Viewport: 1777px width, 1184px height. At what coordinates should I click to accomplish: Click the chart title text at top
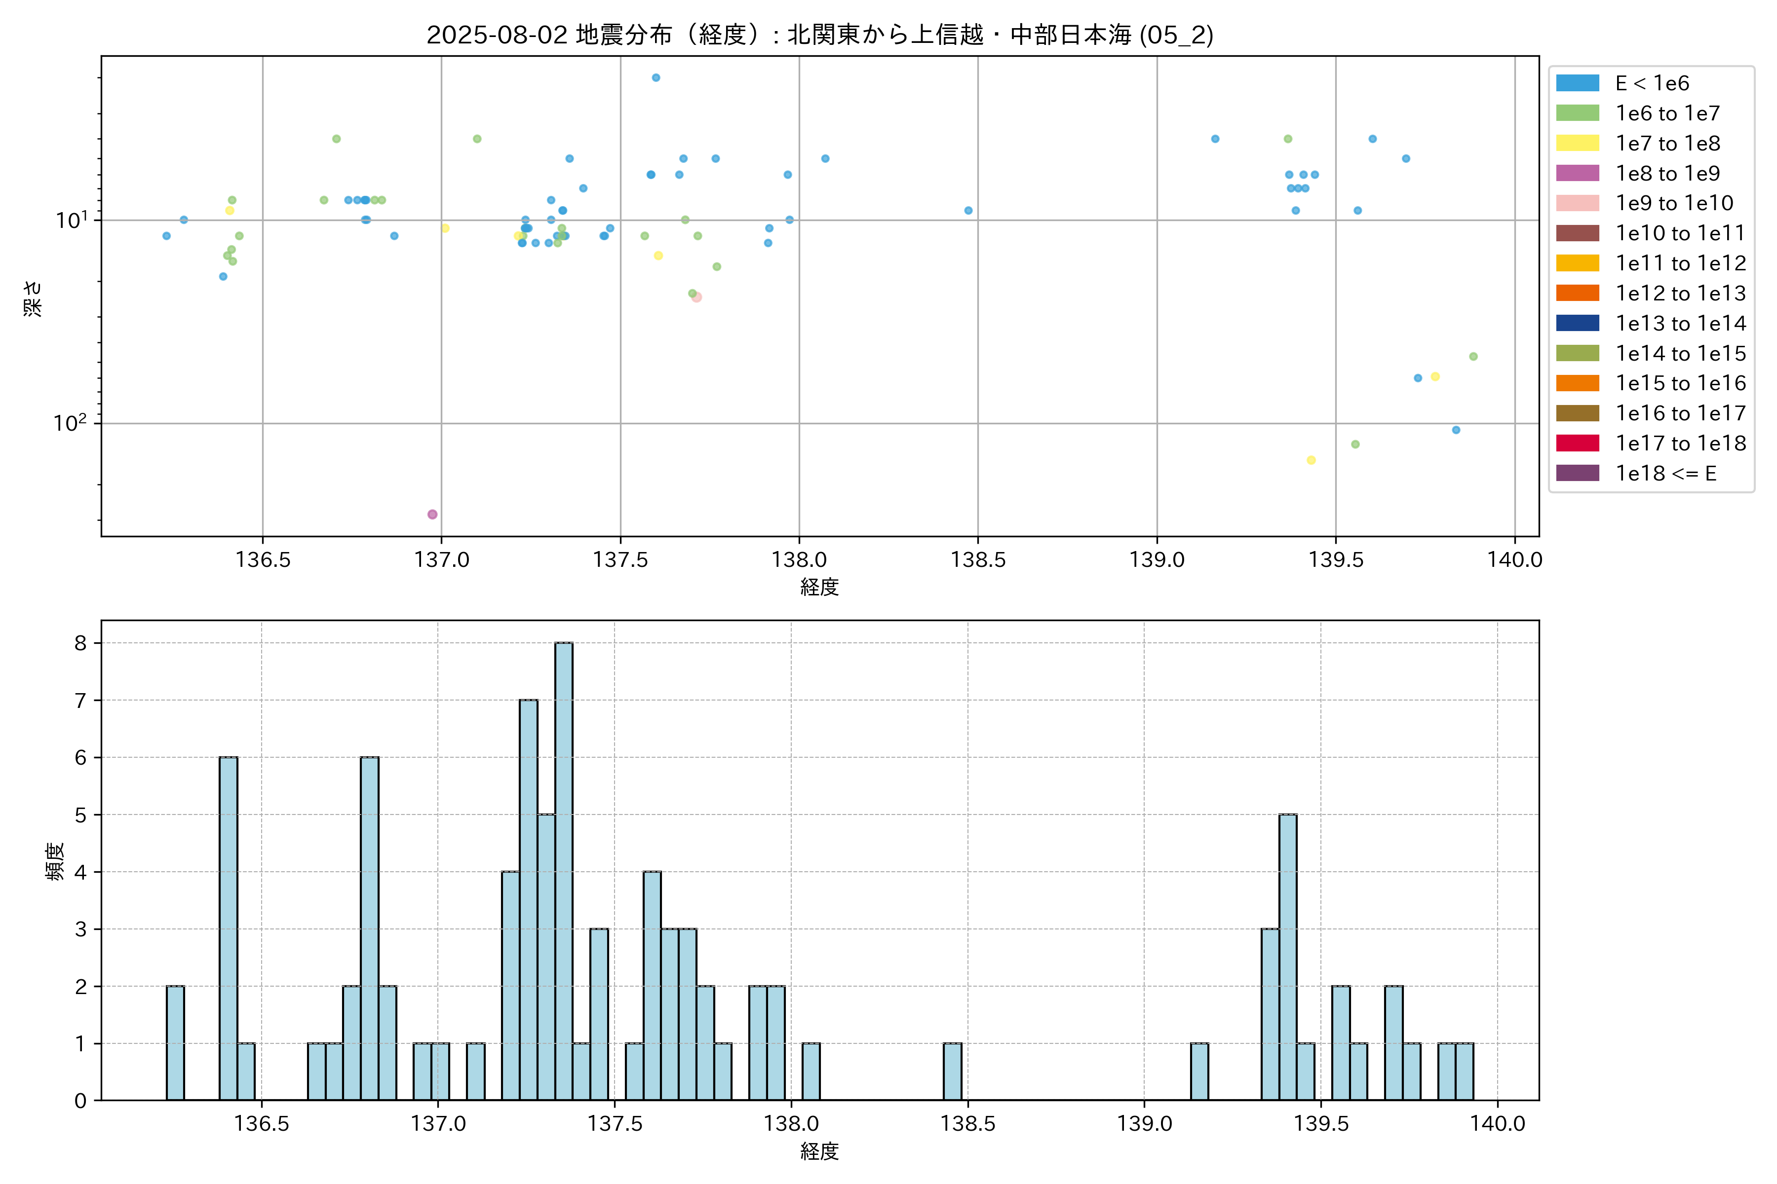(x=820, y=35)
